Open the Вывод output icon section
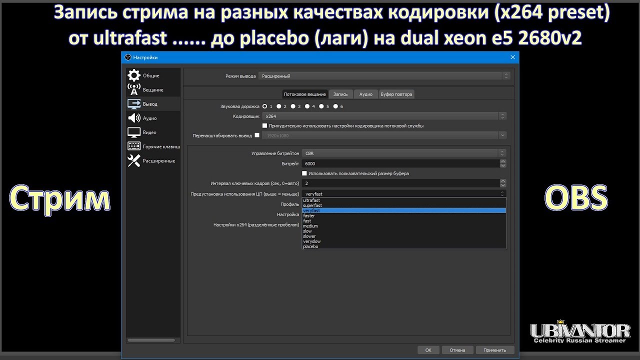Screen dimensions: 640x360 (134, 104)
